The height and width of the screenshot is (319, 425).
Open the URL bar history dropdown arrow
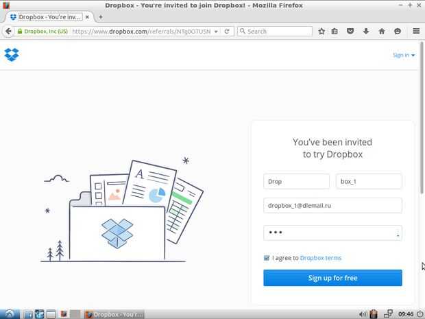click(x=216, y=32)
